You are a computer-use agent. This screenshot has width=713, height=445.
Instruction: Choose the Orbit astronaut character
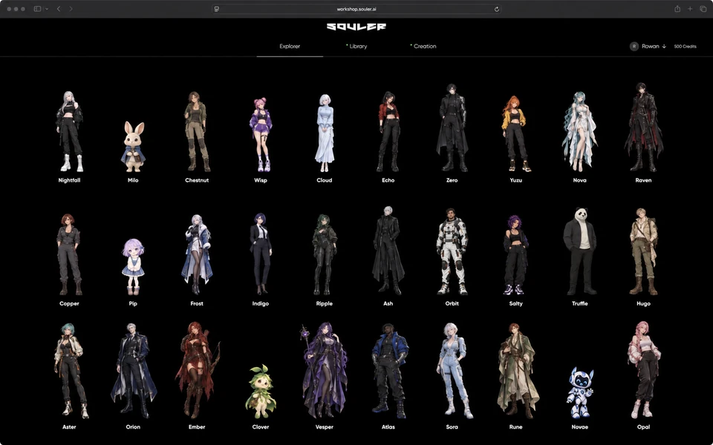[452, 252]
